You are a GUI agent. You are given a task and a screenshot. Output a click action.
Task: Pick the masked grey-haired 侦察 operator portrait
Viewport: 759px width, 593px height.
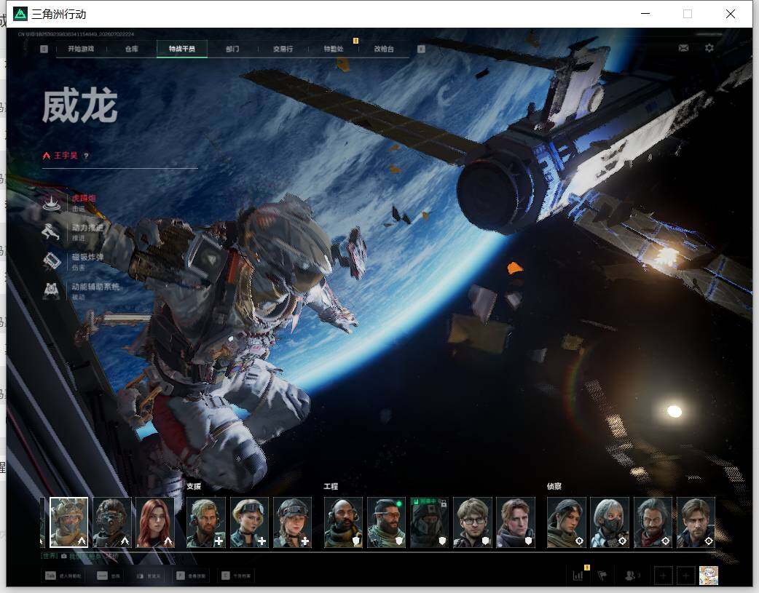610,522
